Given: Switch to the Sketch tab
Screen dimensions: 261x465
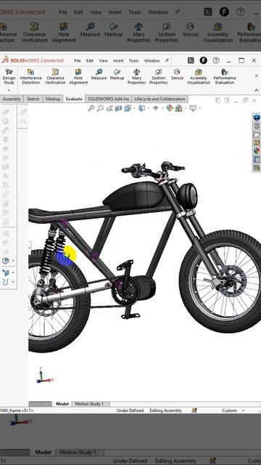Looking at the screenshot, I should pyautogui.click(x=33, y=99).
